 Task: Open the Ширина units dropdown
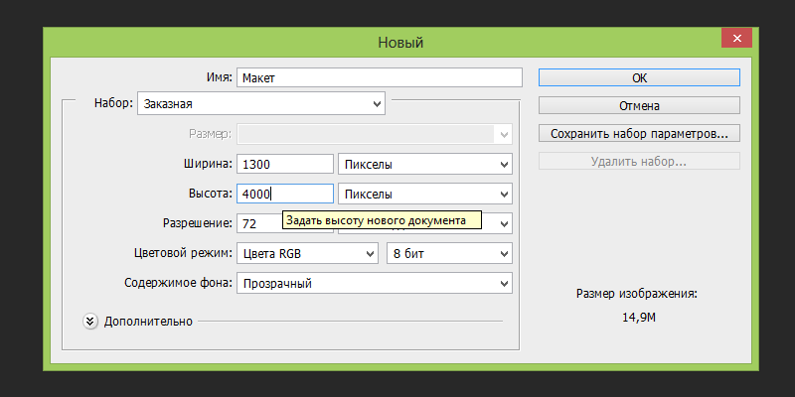click(425, 164)
